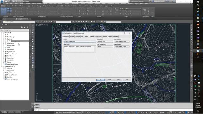Click the Feature Lines node icon
The image size is (203, 114).
(6, 45)
